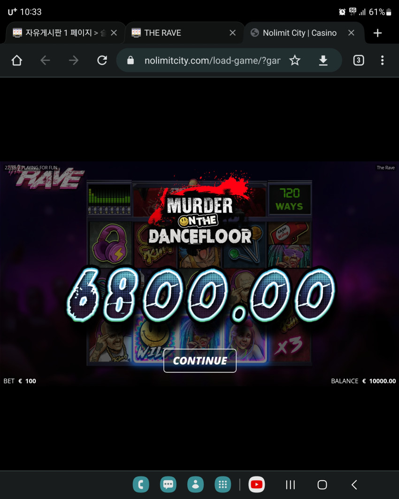The image size is (399, 499).
Task: Close the THE RAVE tab
Action: click(233, 33)
